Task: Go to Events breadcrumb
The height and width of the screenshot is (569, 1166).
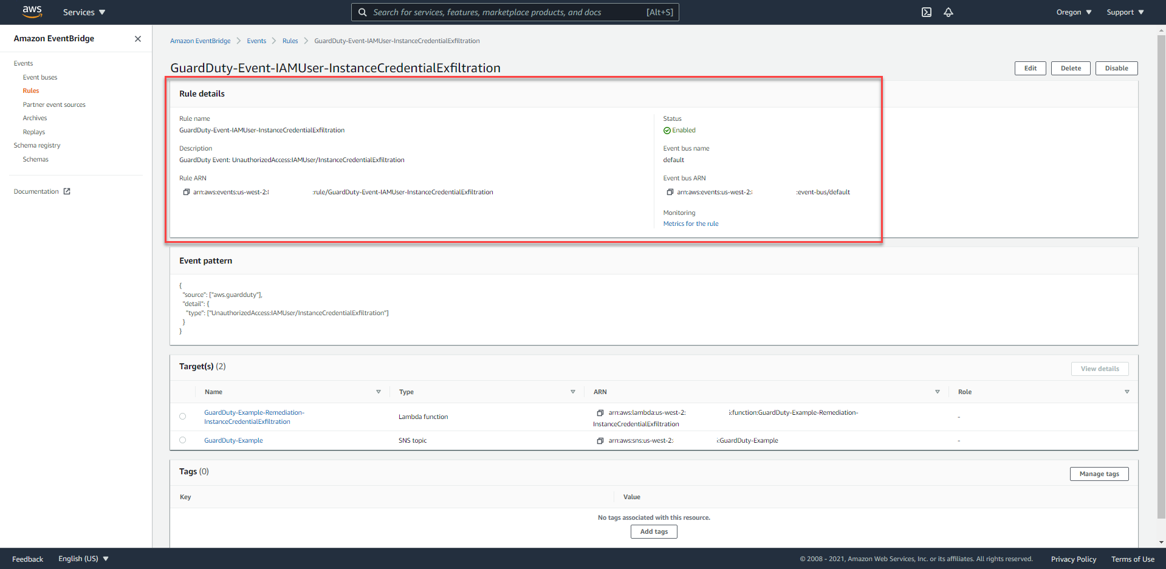Action: pos(256,41)
